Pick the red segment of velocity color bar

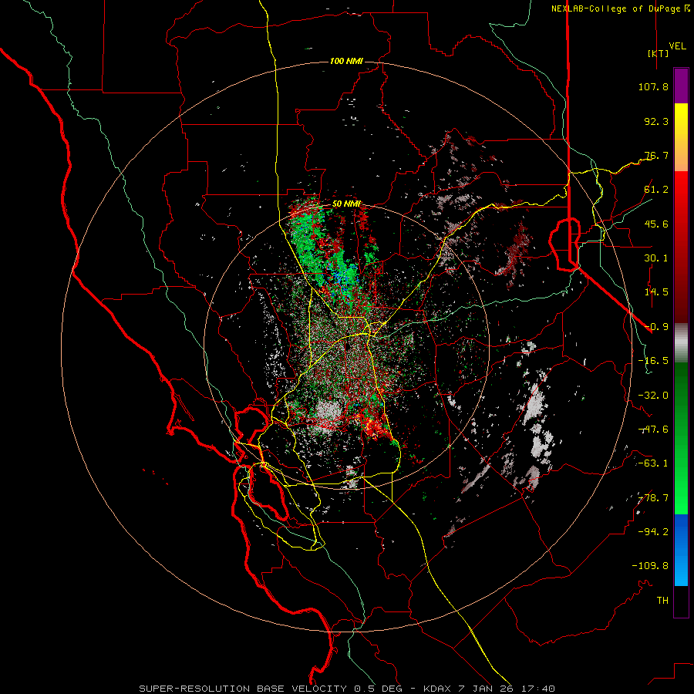point(681,247)
